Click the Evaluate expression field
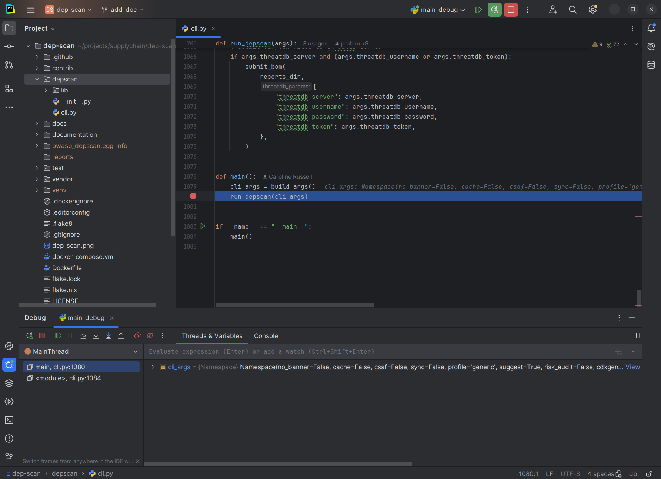Screen dimensions: 661x479 tap(378, 352)
